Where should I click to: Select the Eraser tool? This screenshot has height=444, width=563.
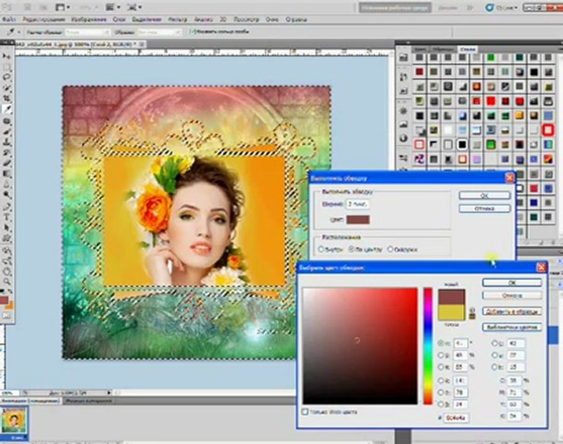[6, 163]
